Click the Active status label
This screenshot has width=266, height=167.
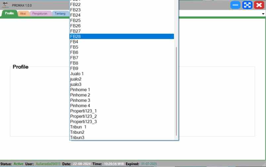pyautogui.click(x=19, y=164)
